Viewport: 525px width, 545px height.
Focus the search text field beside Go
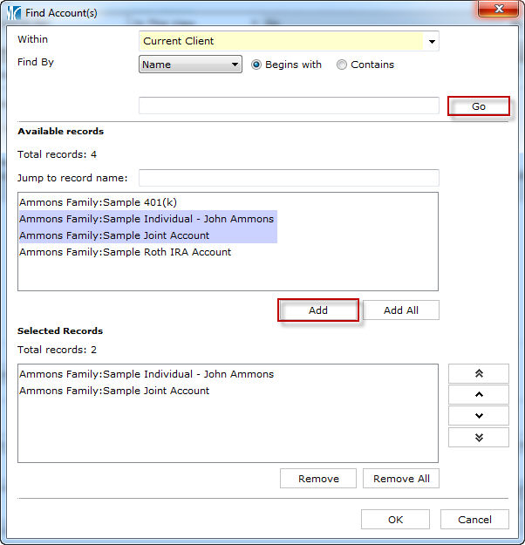pyautogui.click(x=288, y=106)
